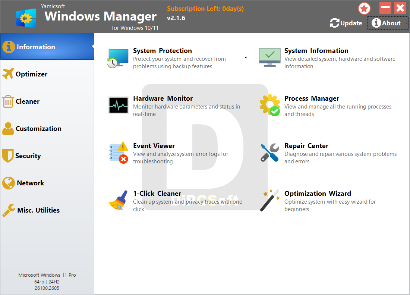Click the Information sidebar info icon

(9, 47)
